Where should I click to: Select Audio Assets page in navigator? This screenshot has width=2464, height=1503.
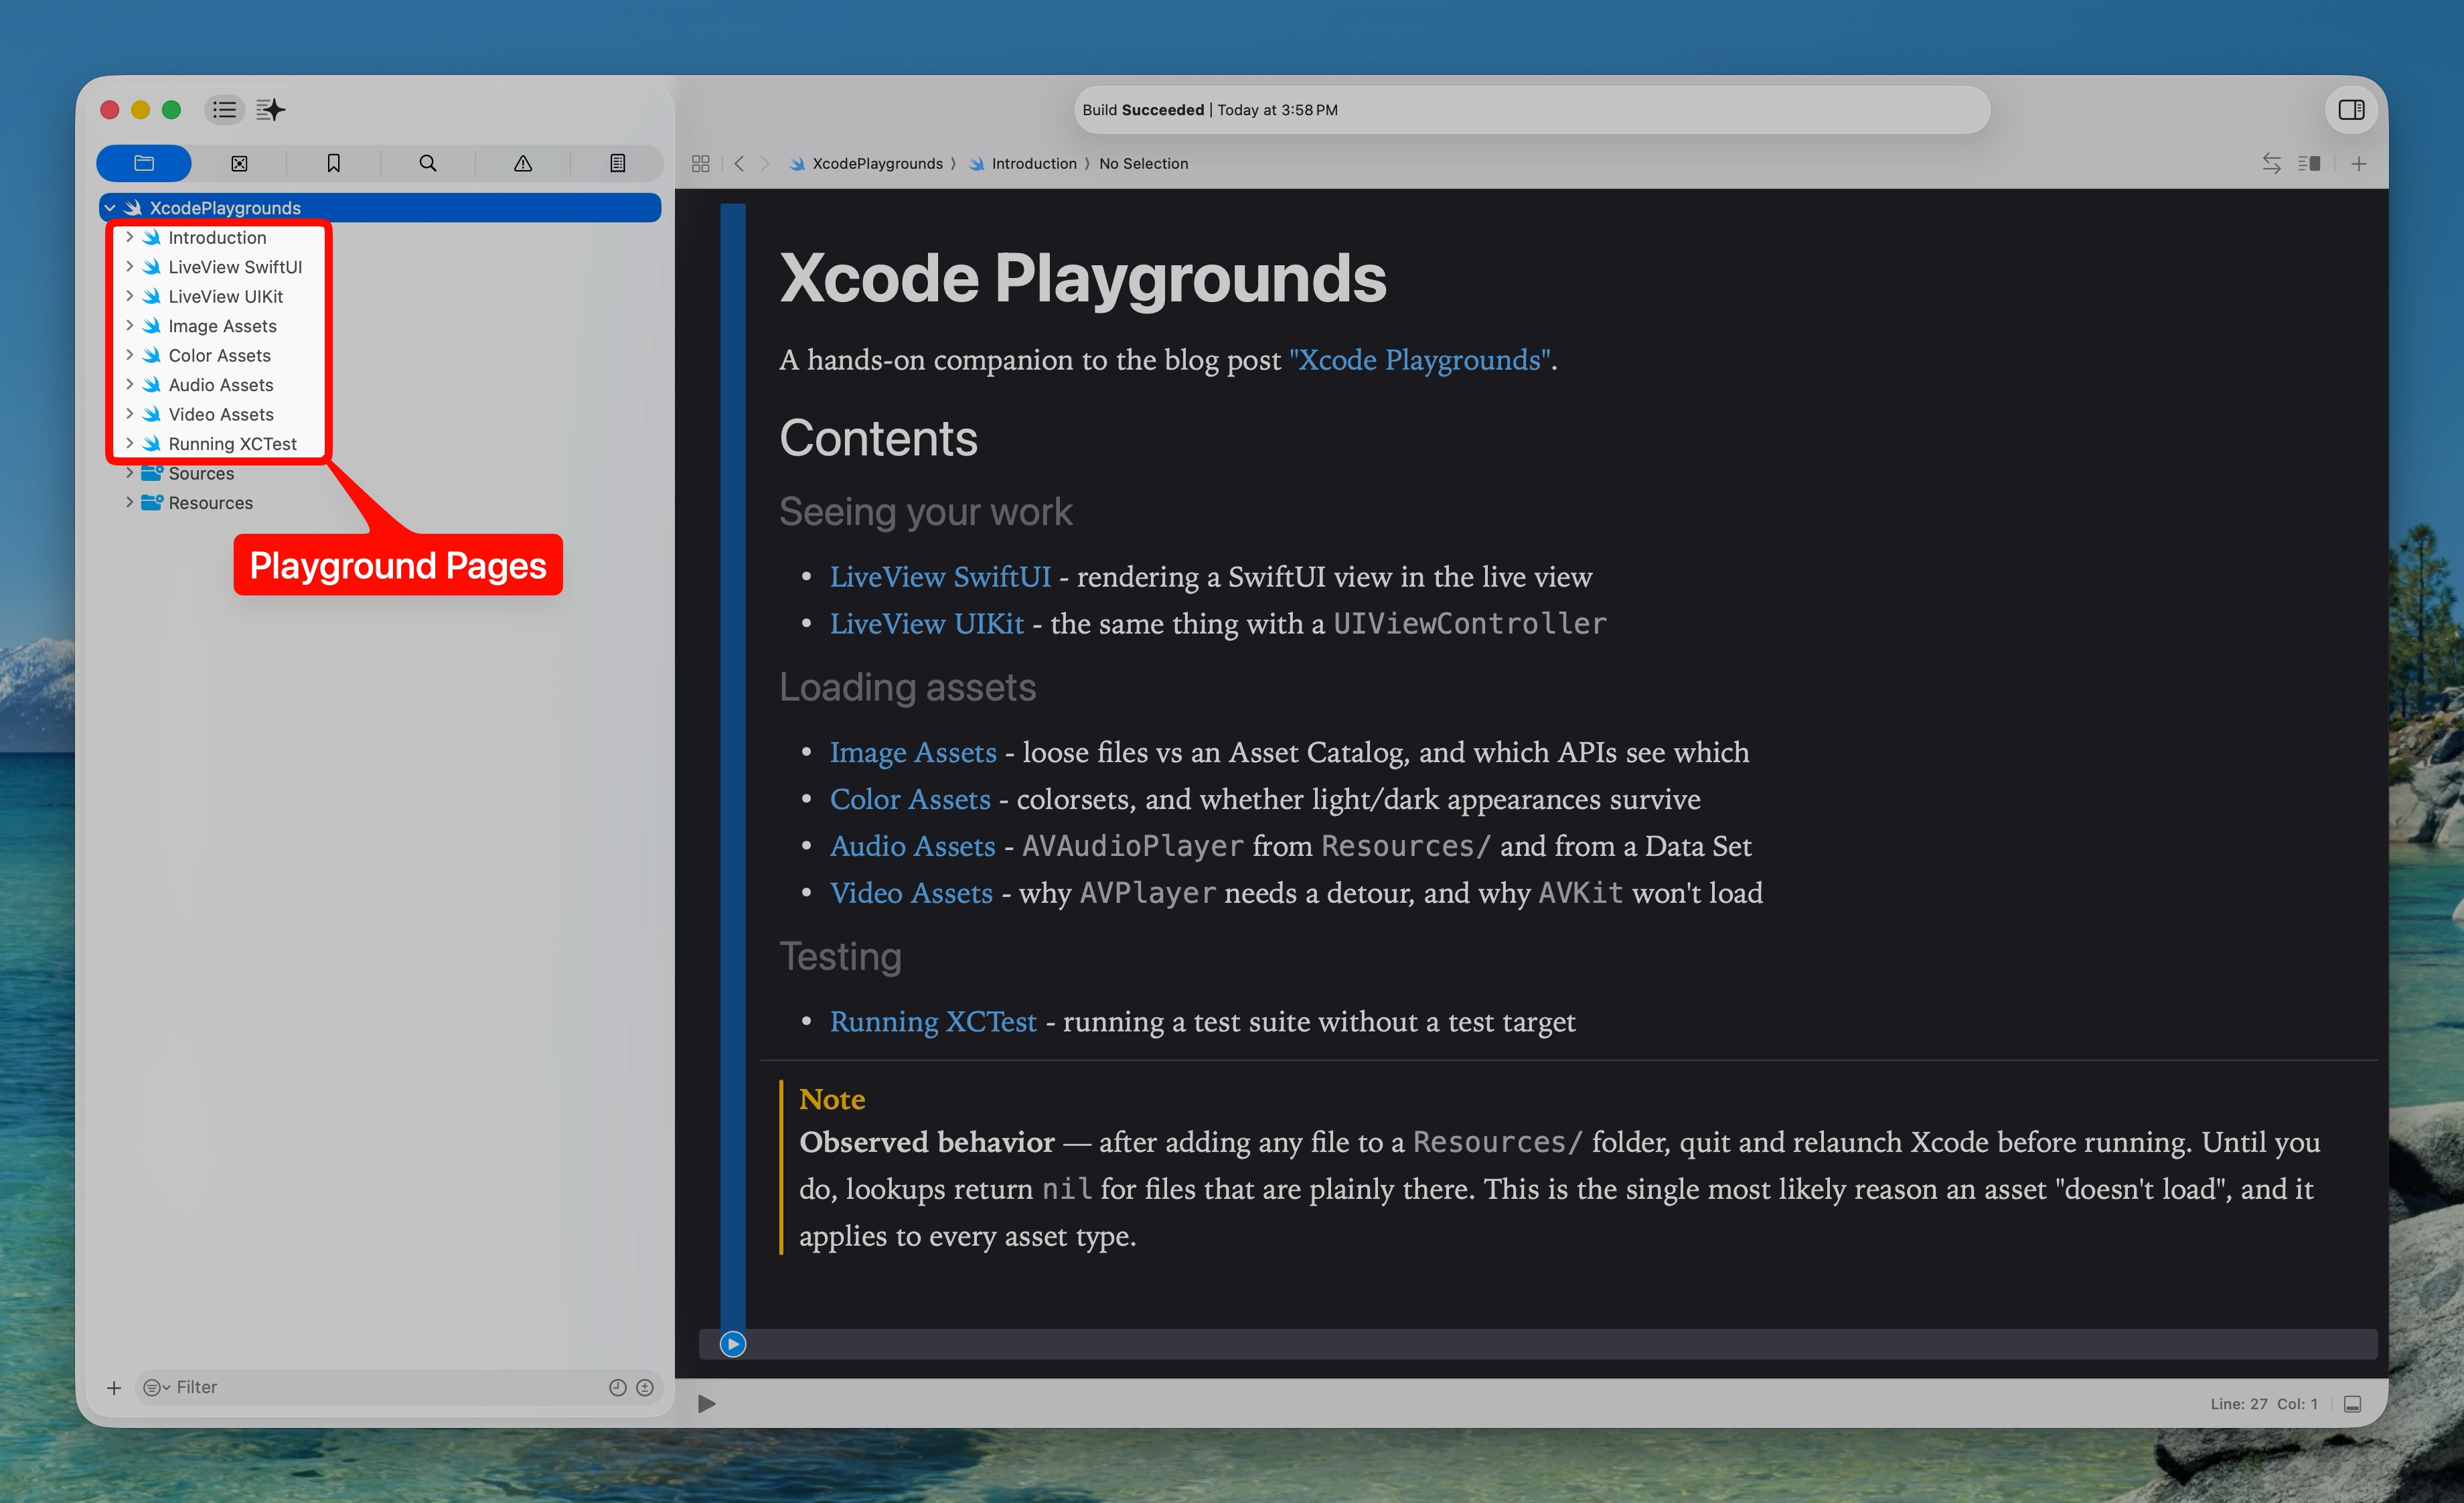coord(220,385)
